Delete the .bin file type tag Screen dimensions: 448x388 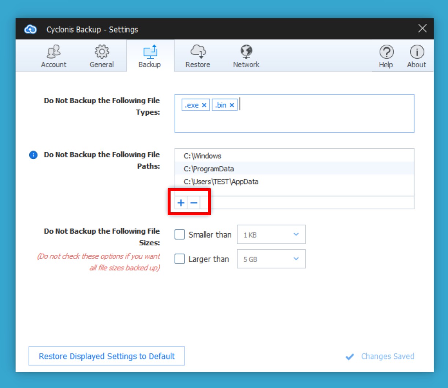232,105
